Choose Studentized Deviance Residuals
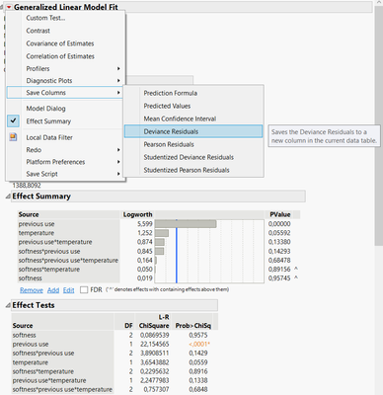Image resolution: width=383 pixels, height=395 pixels. click(189, 157)
